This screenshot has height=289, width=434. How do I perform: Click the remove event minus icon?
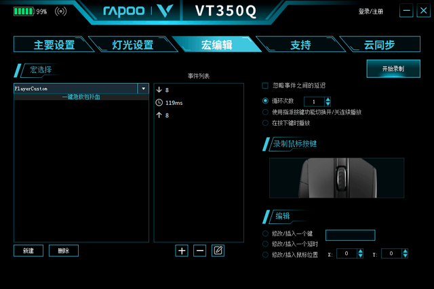pos(199,250)
